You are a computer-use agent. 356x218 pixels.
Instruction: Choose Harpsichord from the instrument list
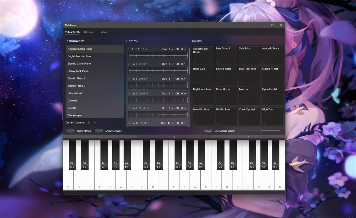click(94, 93)
